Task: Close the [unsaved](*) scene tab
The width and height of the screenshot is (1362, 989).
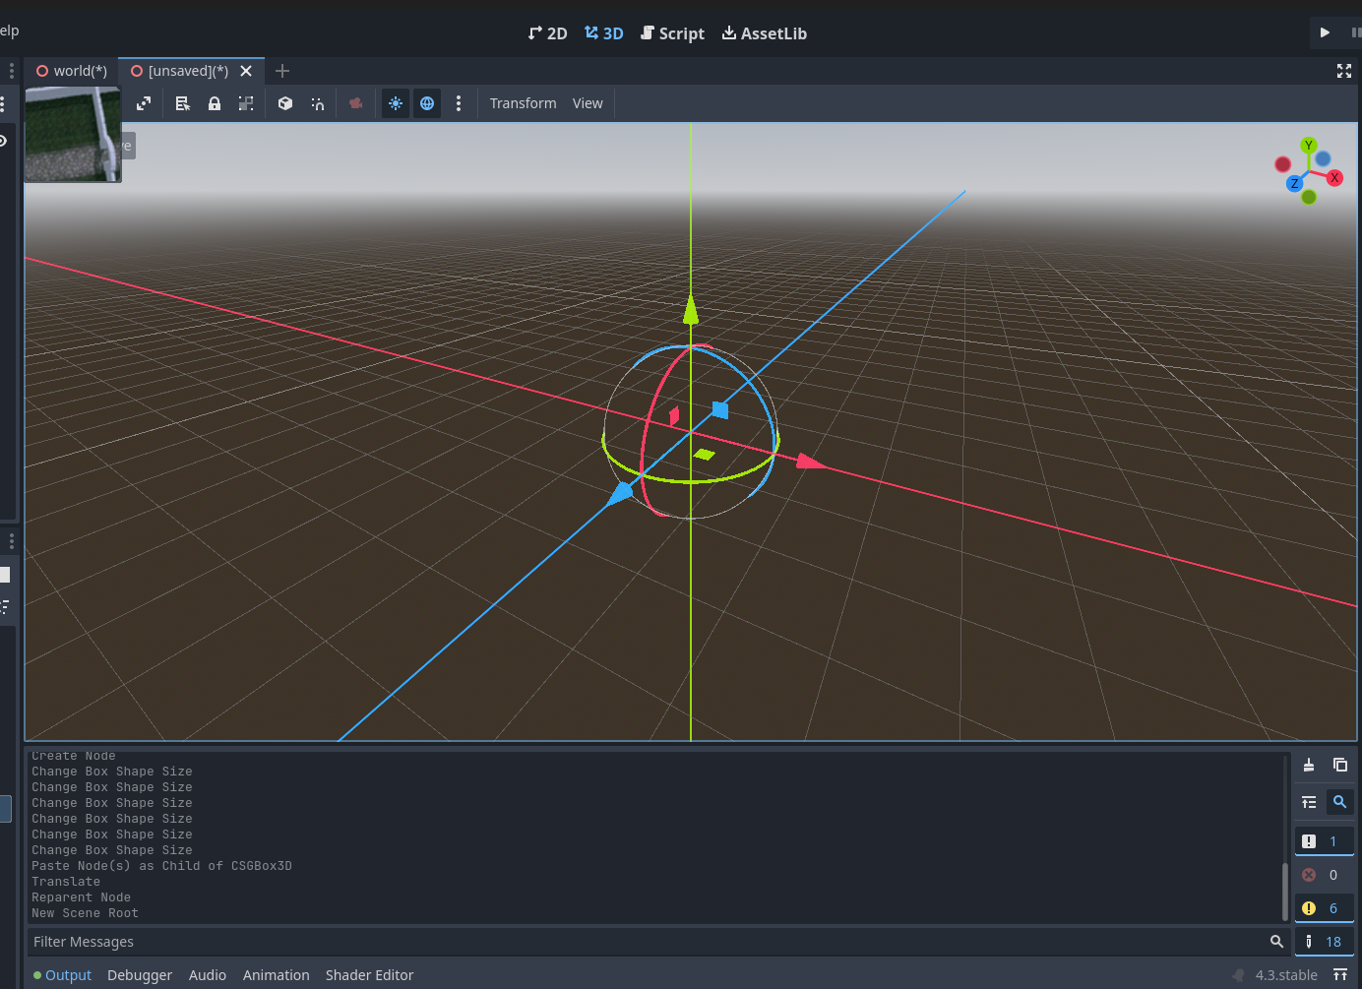Action: tap(246, 71)
